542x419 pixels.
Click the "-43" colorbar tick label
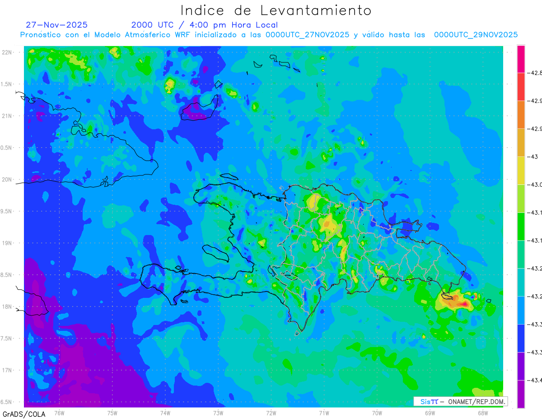click(x=533, y=156)
